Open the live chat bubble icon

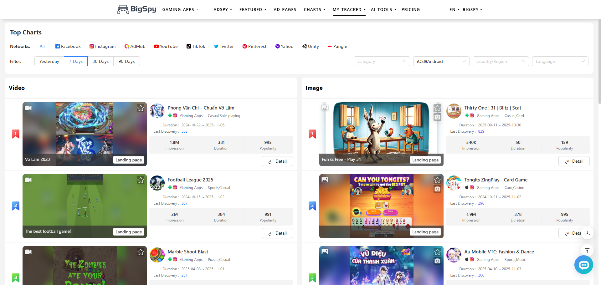tap(583, 265)
